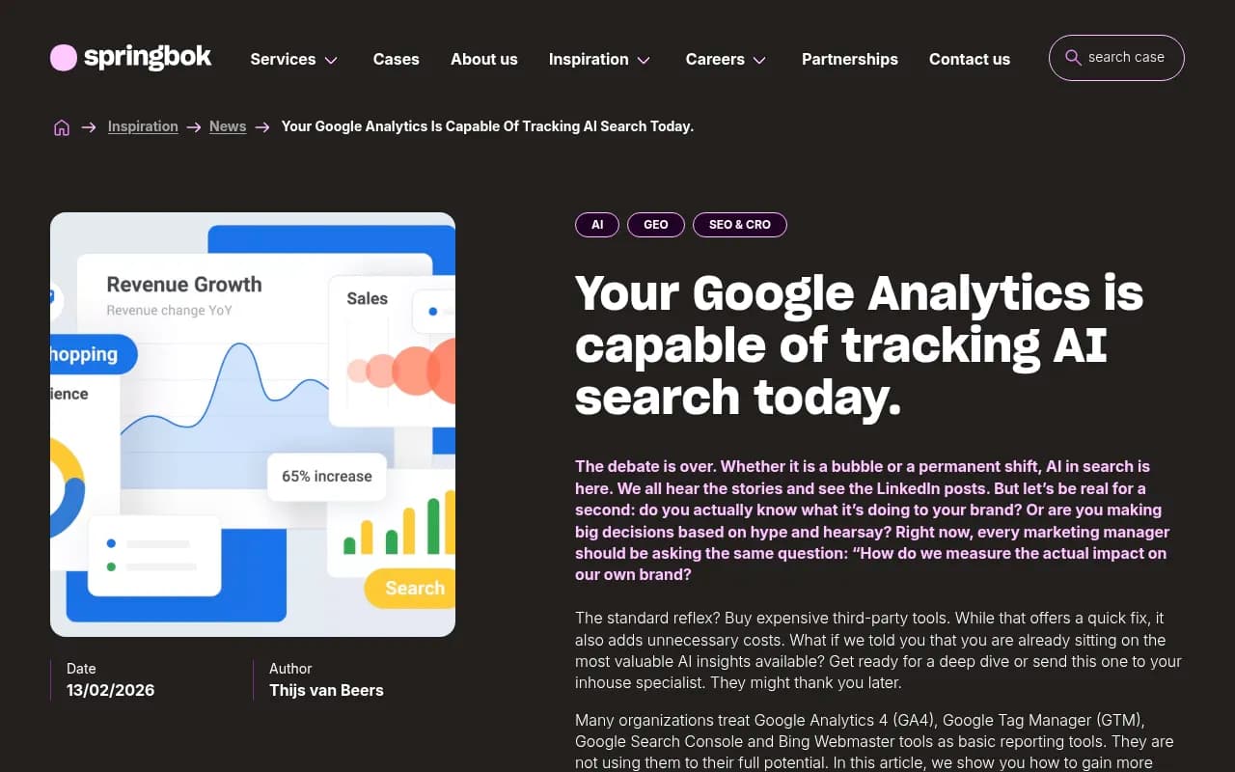This screenshot has width=1235, height=772.
Task: Expand the Services dropdown menu
Action: (293, 59)
